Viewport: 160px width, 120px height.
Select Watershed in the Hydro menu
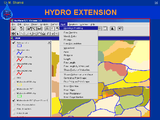(69, 48)
